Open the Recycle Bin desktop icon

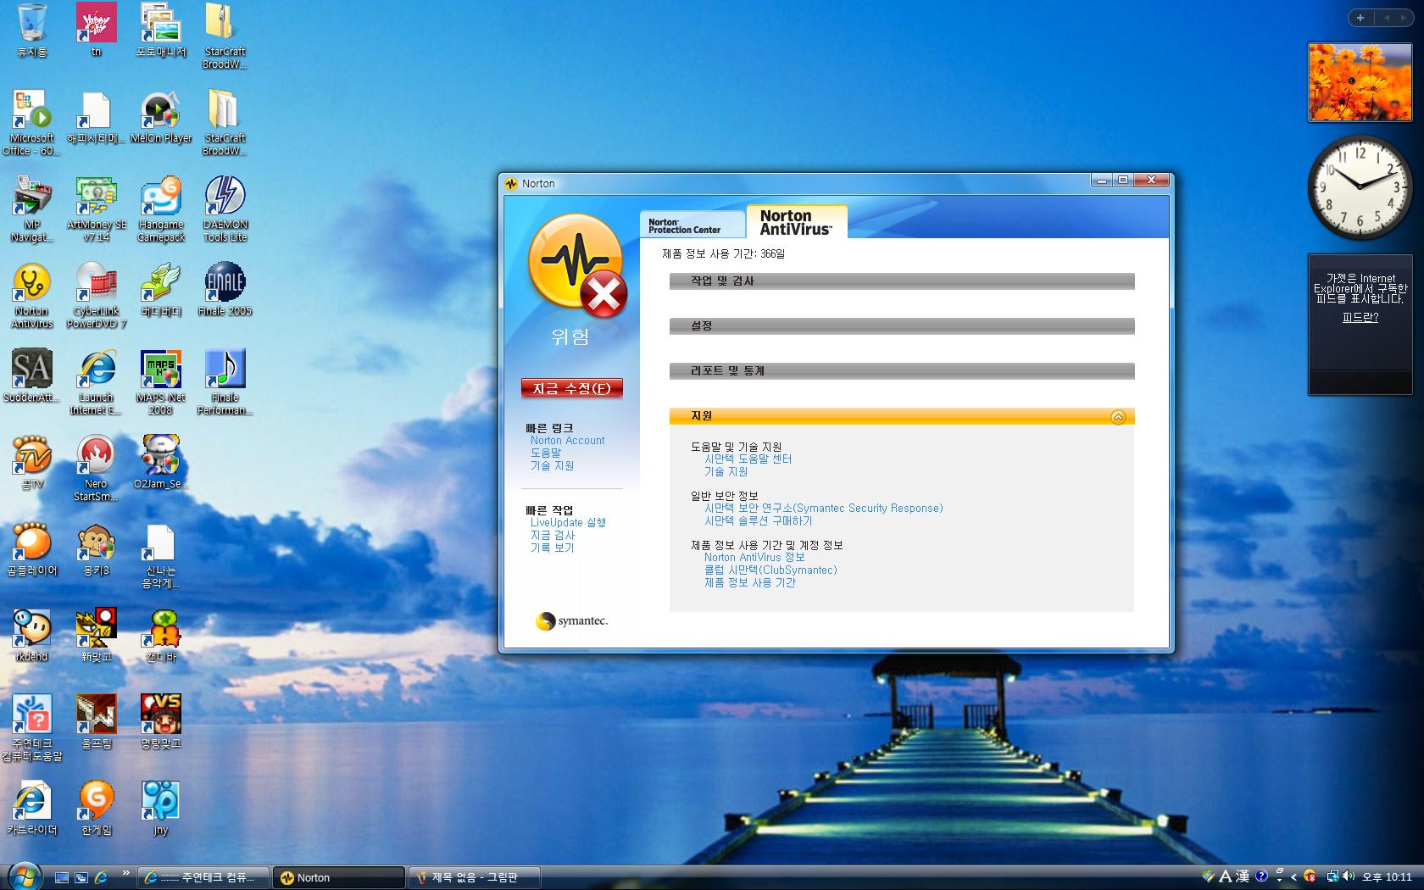(x=32, y=31)
